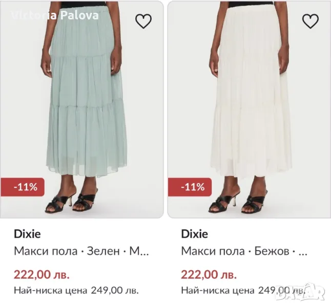Viewport: 331px width, 307px height.
Task: Open the beige maxi skirt photo
Action: tap(250, 102)
